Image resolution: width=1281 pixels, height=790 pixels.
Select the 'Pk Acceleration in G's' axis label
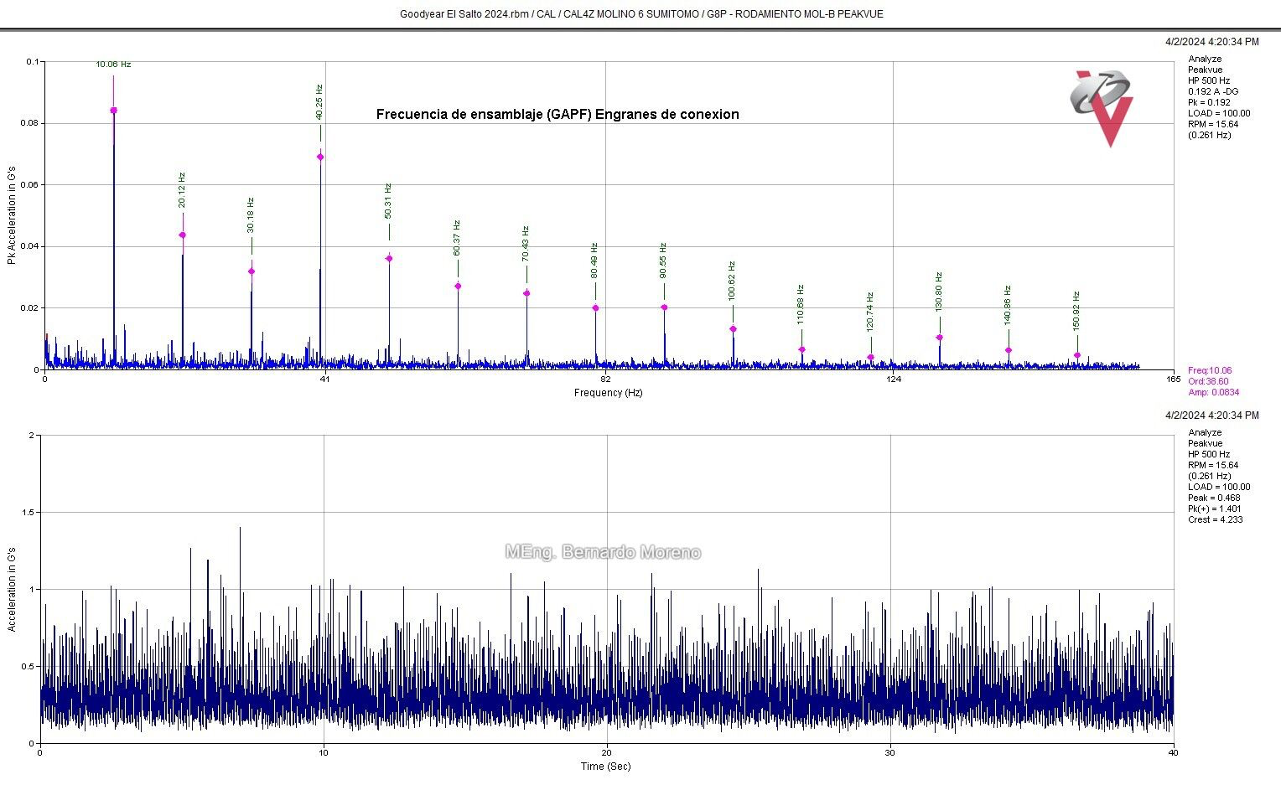[x=12, y=216]
